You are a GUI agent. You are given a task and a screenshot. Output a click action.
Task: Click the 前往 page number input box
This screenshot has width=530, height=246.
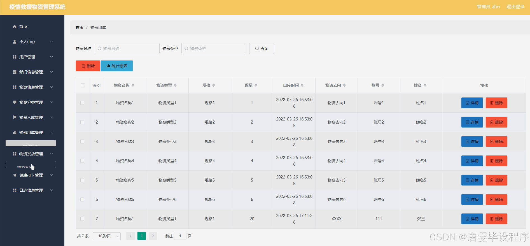pos(180,236)
